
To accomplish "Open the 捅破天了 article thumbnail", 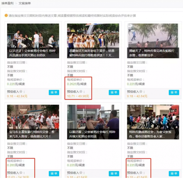I will pos(153,41).
